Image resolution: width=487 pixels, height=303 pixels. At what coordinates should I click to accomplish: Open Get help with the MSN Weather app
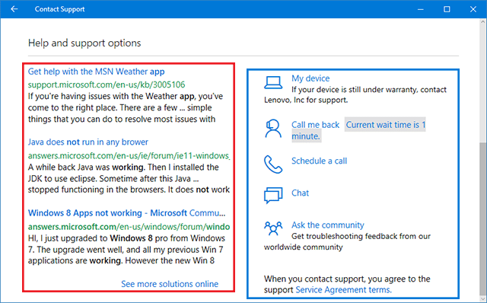coord(97,72)
